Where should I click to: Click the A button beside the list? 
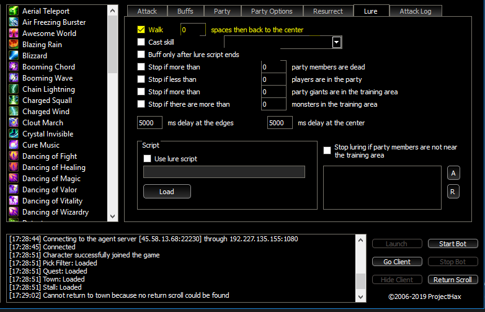pos(453,173)
